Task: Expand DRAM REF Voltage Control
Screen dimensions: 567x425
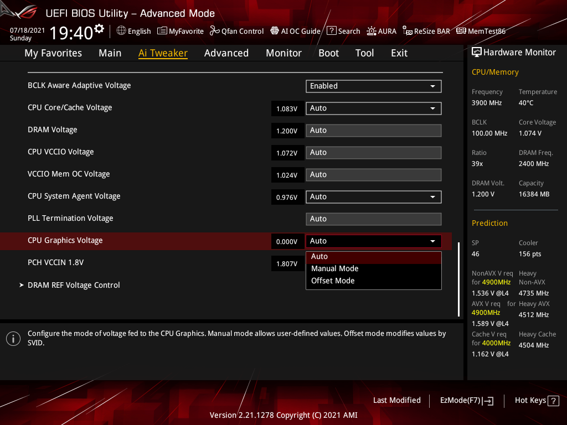Action: click(74, 285)
